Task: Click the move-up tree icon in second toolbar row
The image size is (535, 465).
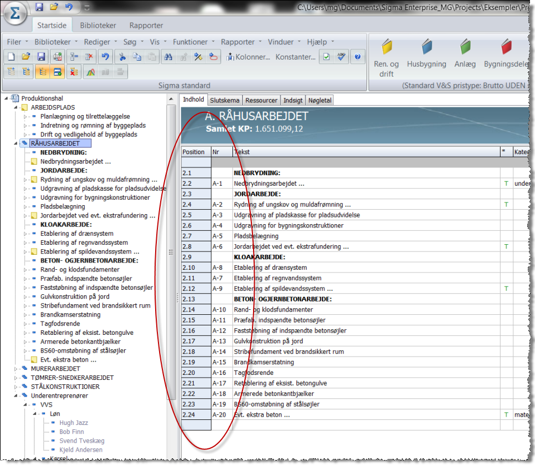Action: (11, 72)
